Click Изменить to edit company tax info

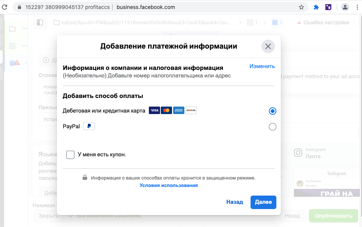tap(262, 66)
